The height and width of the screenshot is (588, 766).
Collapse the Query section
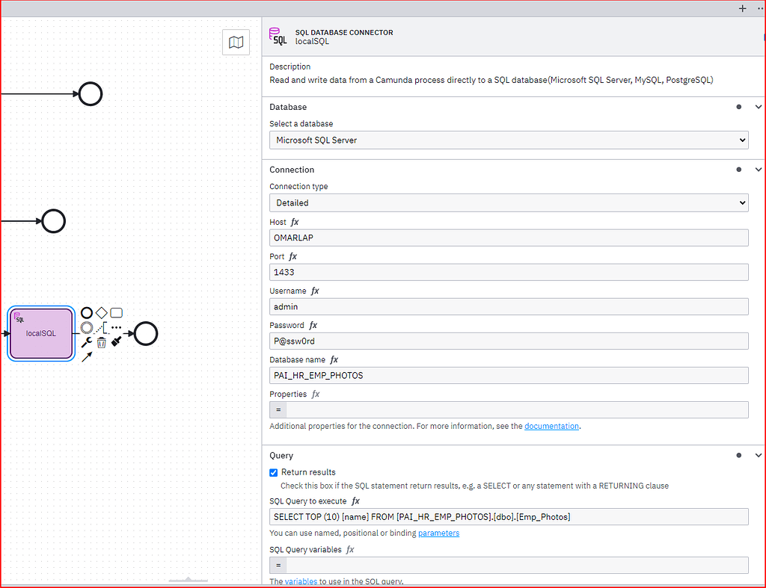coord(758,455)
